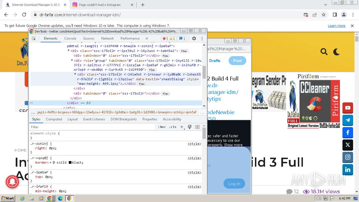Open Facebook social sidebar button

pos(348,132)
